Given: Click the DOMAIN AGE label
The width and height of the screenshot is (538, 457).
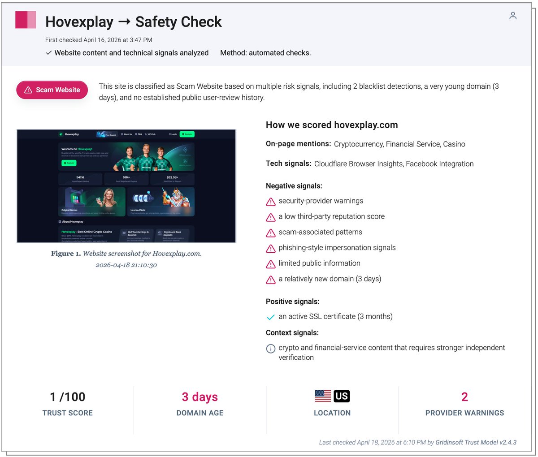Looking at the screenshot, I should click(x=200, y=413).
